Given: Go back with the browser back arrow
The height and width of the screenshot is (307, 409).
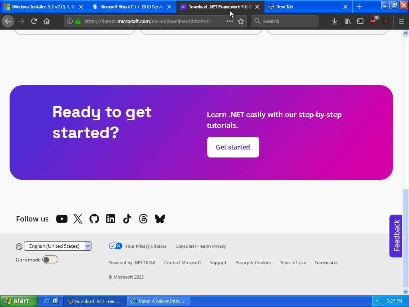Looking at the screenshot, I should pos(8,22).
